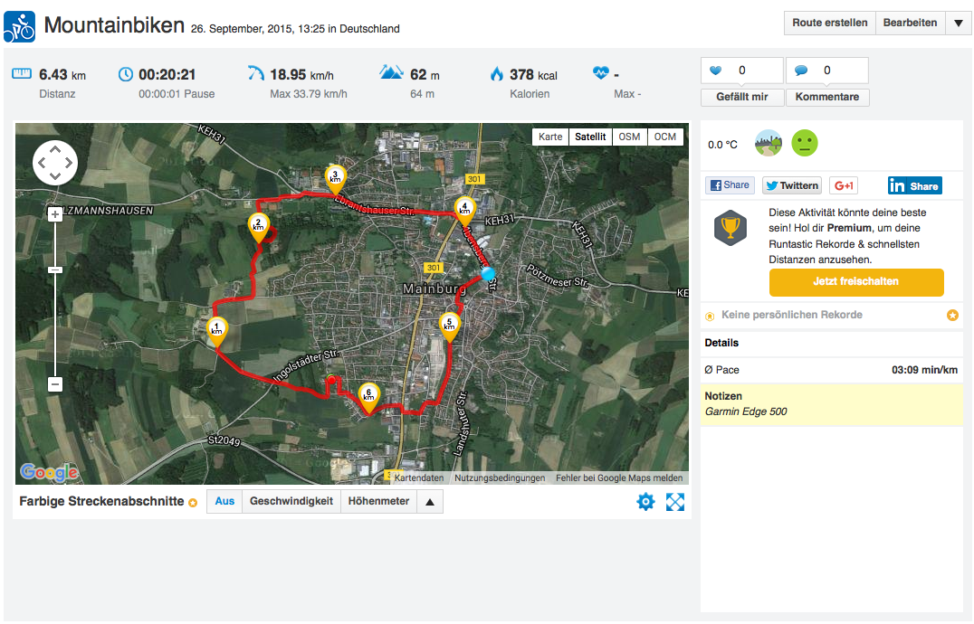This screenshot has height=624, width=974.
Task: Open the Nutzungsbedingungen link
Action: [500, 477]
